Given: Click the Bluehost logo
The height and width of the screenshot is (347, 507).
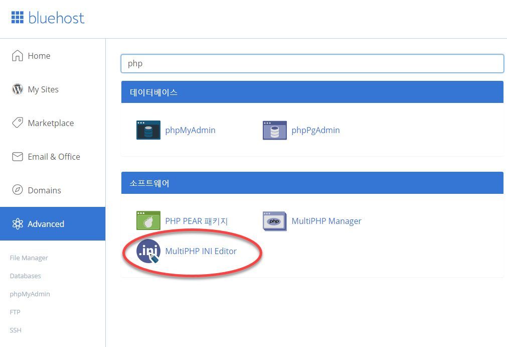Looking at the screenshot, I should pyautogui.click(x=48, y=18).
